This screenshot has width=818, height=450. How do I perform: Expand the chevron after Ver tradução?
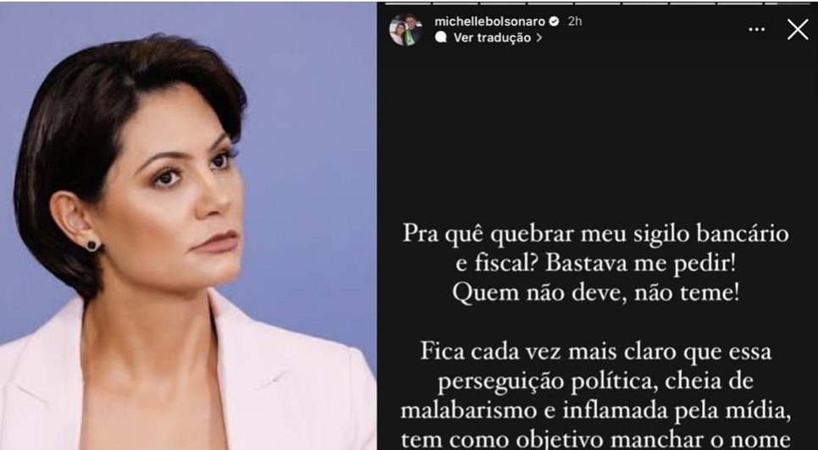[x=539, y=38]
